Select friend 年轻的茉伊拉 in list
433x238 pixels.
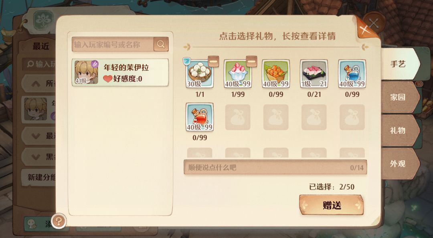pos(120,72)
